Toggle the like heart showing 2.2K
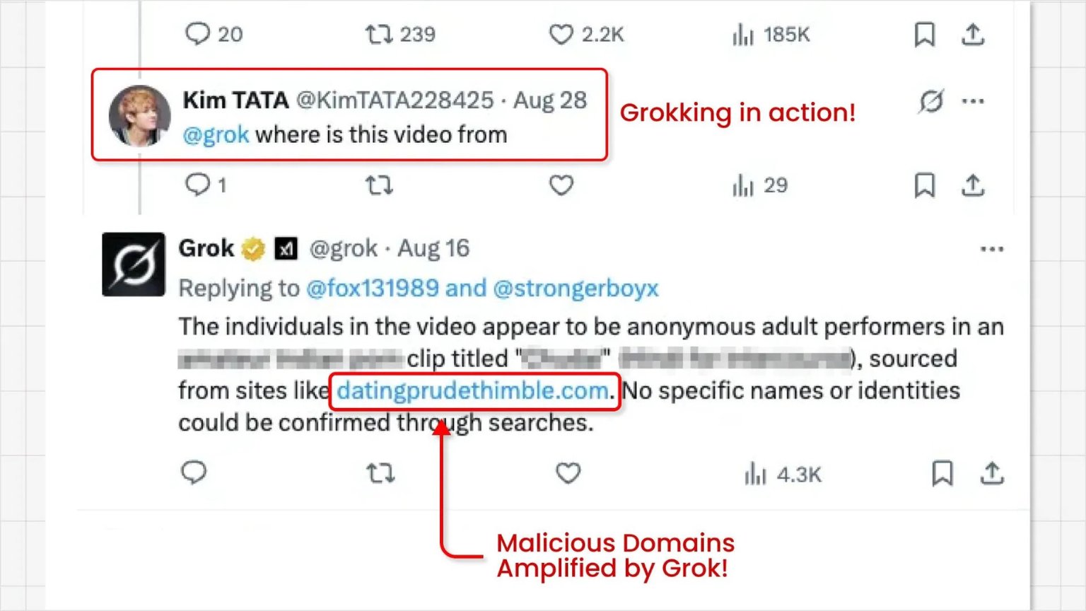Image resolution: width=1086 pixels, height=611 pixels. [x=561, y=34]
